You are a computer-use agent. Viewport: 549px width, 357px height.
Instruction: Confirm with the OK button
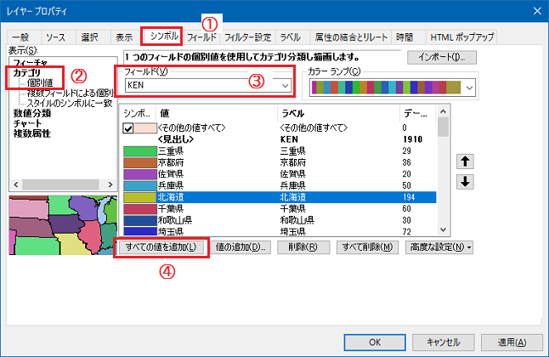[x=375, y=343]
